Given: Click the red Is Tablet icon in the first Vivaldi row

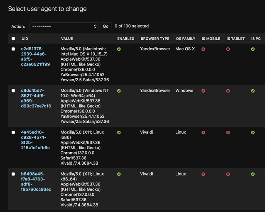Looking at the screenshot, I should 228,132.
